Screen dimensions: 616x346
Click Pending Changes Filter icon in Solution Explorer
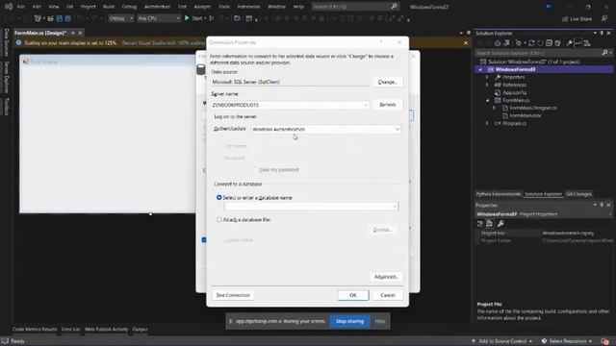click(519, 43)
